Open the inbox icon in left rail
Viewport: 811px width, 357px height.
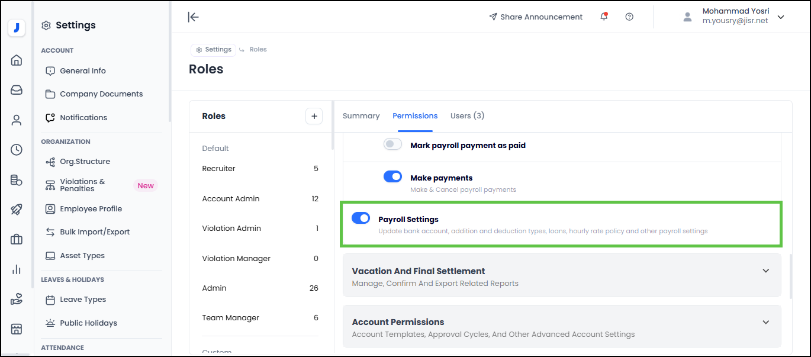pyautogui.click(x=17, y=90)
